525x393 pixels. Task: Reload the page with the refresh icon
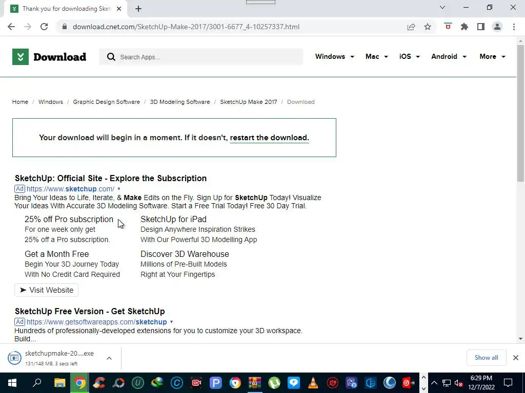44,27
